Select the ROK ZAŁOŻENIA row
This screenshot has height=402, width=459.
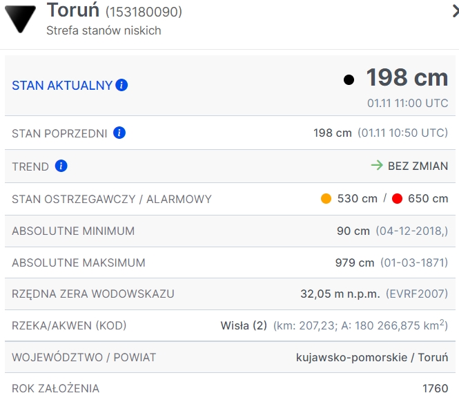pos(55,388)
